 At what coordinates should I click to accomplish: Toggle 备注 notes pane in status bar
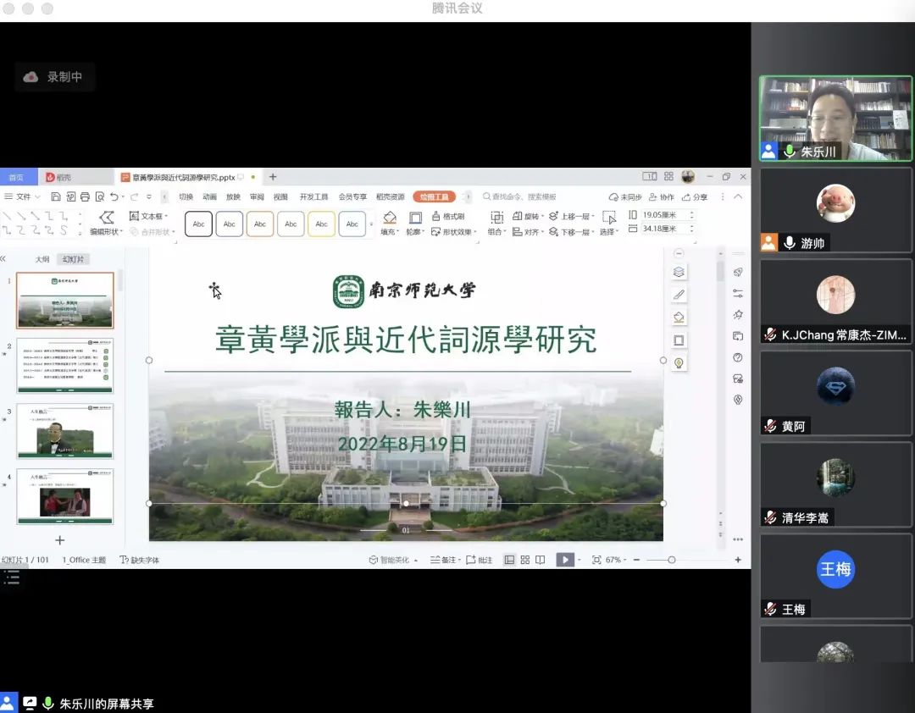(x=444, y=560)
